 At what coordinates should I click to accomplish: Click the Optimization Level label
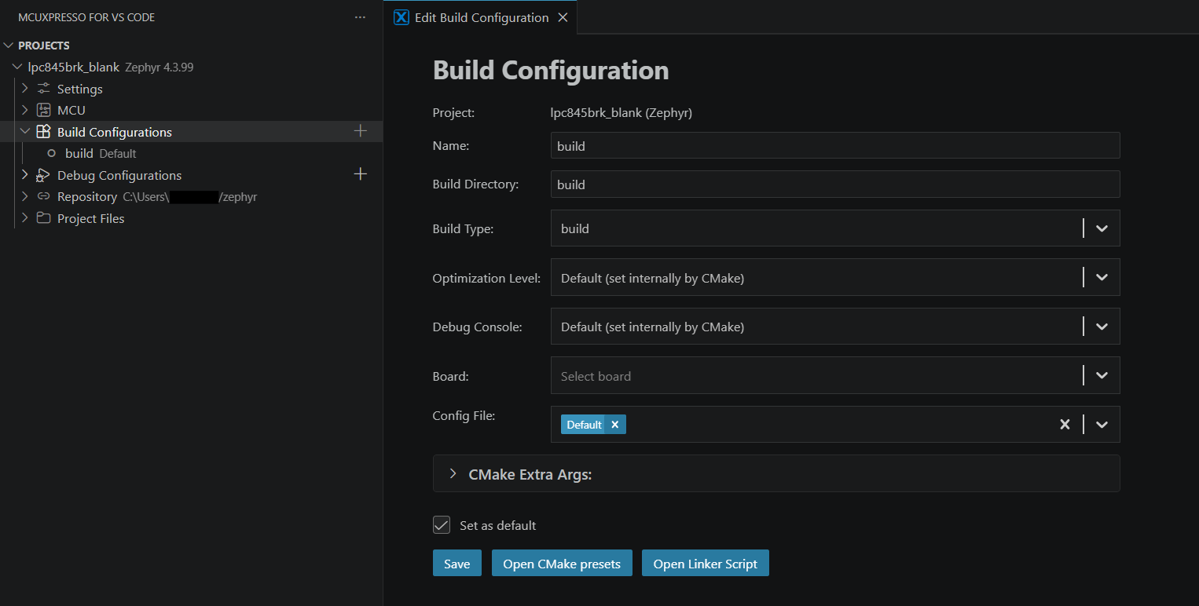tap(486, 278)
